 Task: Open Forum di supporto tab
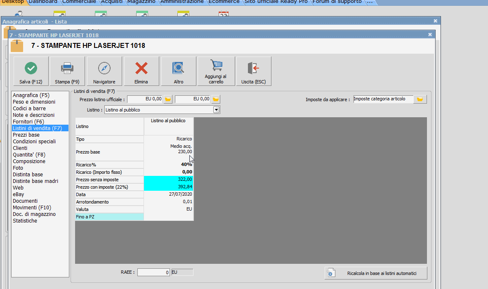tap(337, 2)
